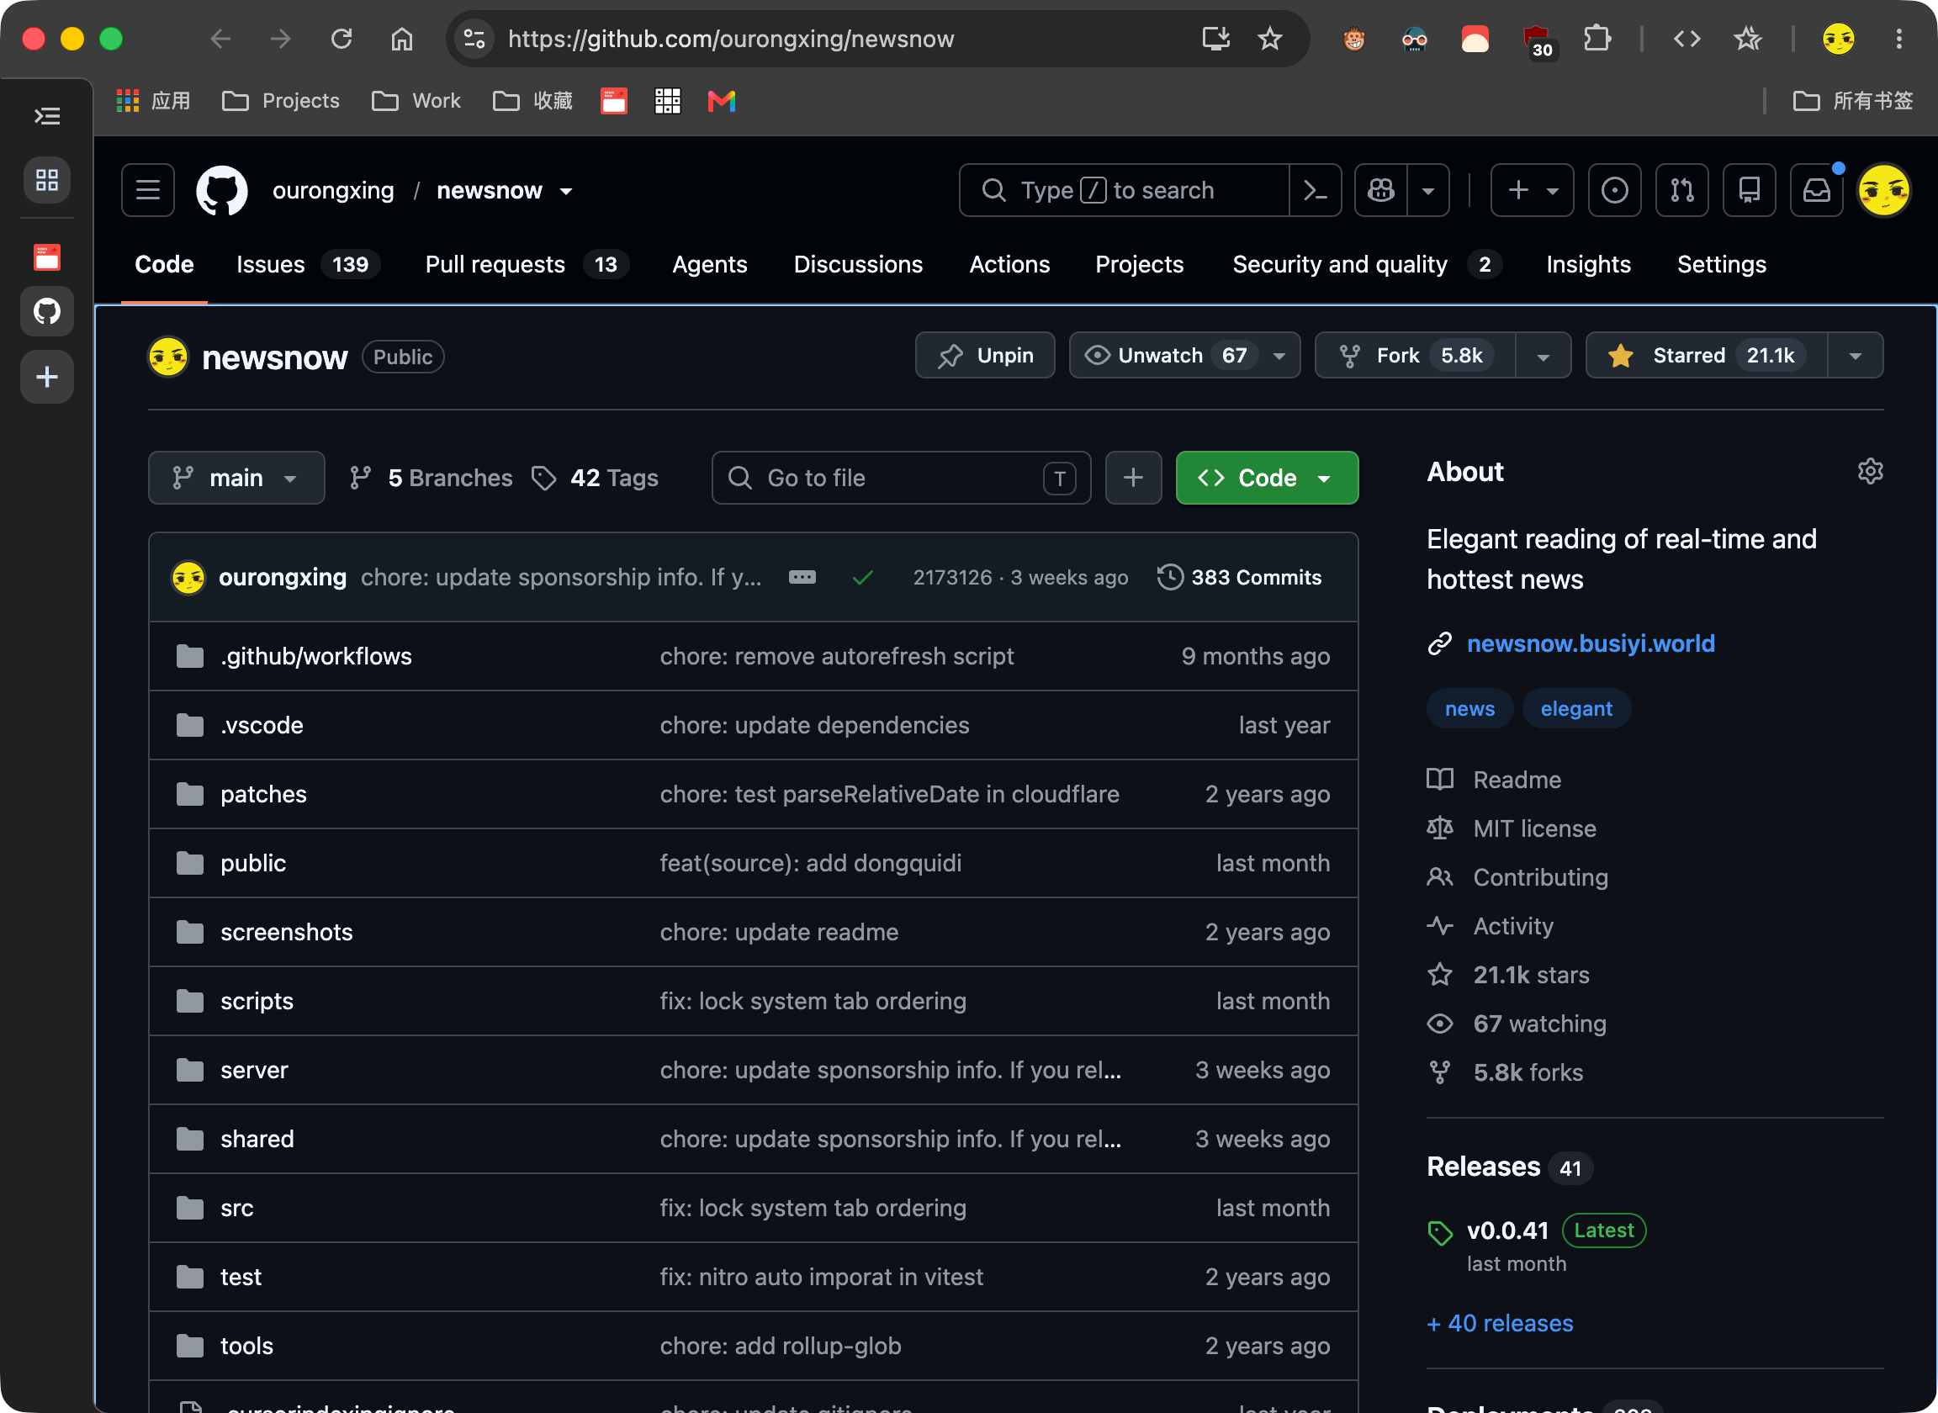Click the news topic tag
Viewport: 1938px width, 1413px height.
click(1469, 709)
